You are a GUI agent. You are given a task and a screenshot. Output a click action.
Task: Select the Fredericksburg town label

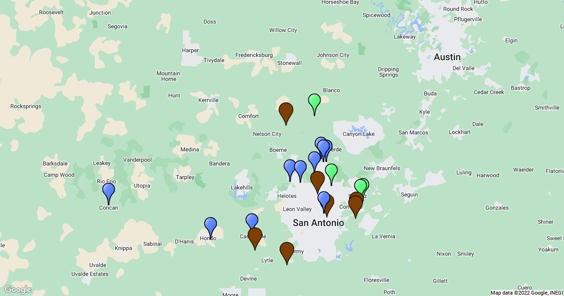[254, 55]
